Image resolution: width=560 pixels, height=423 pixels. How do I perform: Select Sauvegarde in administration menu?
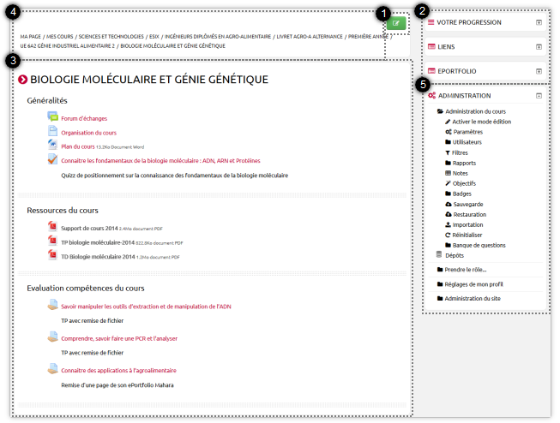pyautogui.click(x=467, y=204)
